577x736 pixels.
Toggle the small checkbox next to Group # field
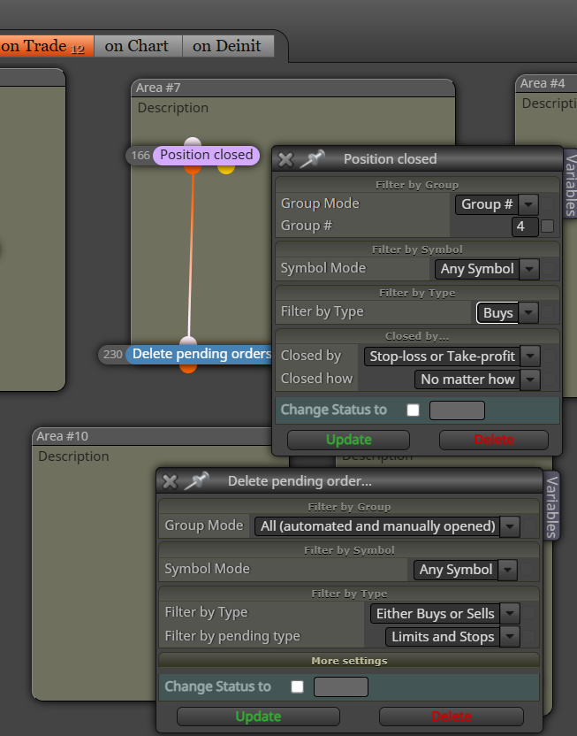(547, 226)
